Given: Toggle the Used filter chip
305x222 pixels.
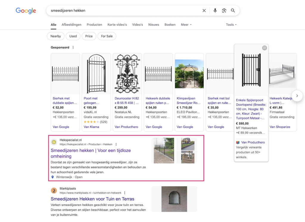Looking at the screenshot, I should pos(73,36).
